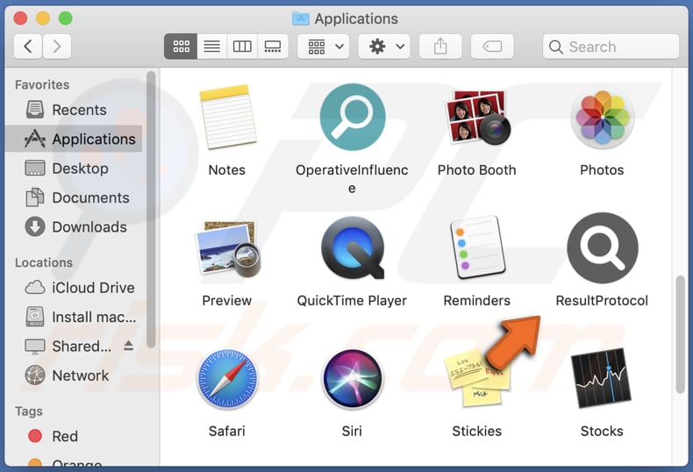Click the Locations section header
Screen dimensions: 693x472
pos(44,262)
